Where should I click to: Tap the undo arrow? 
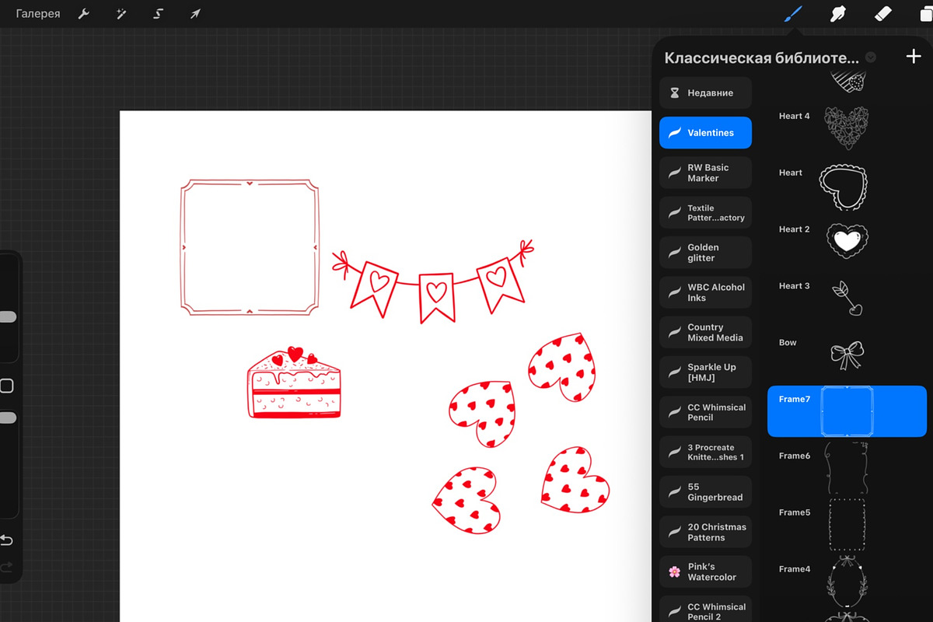point(6,540)
